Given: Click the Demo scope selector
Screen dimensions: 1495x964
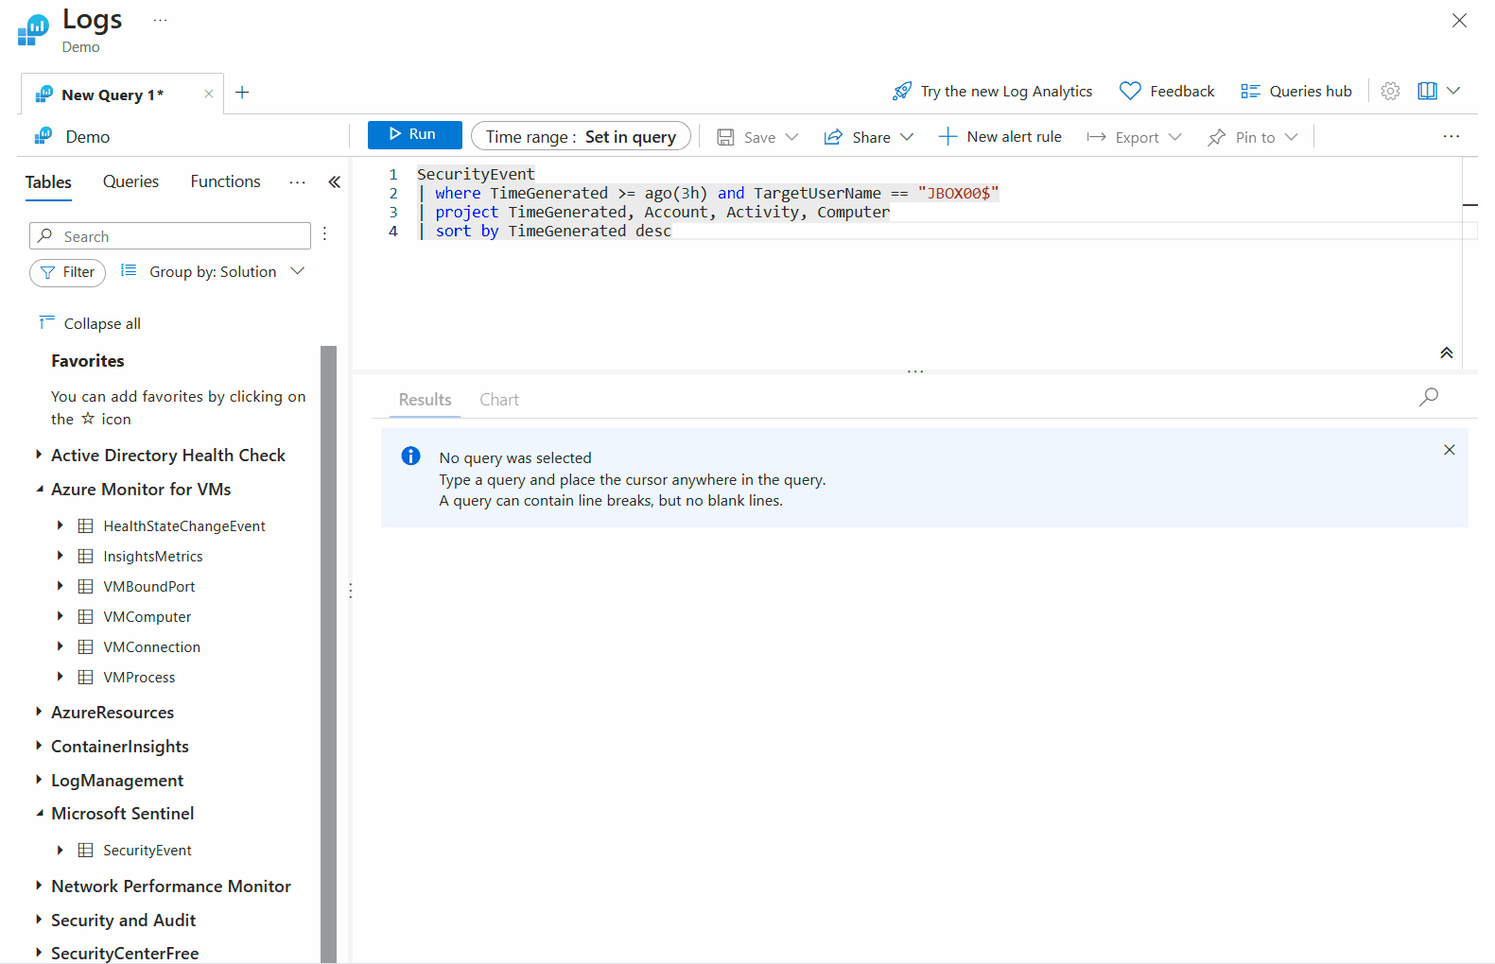Looking at the screenshot, I should (x=74, y=137).
